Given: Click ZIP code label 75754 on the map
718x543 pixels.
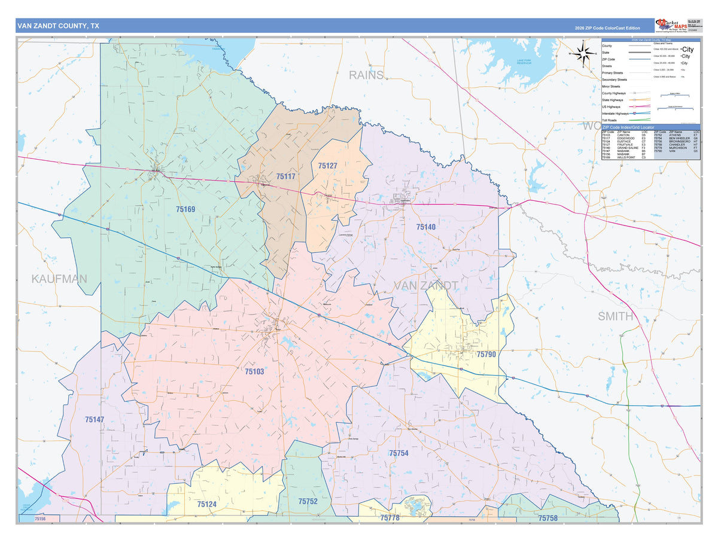Looking at the screenshot, I should click(x=398, y=453).
